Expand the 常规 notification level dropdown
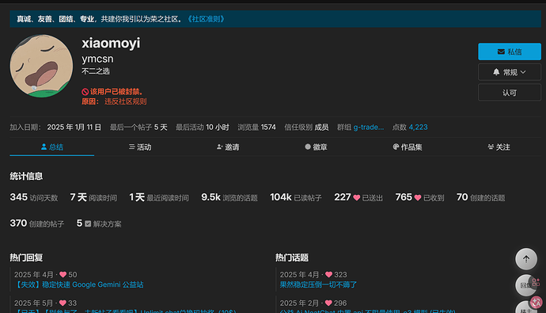This screenshot has height=313, width=546. pos(510,72)
